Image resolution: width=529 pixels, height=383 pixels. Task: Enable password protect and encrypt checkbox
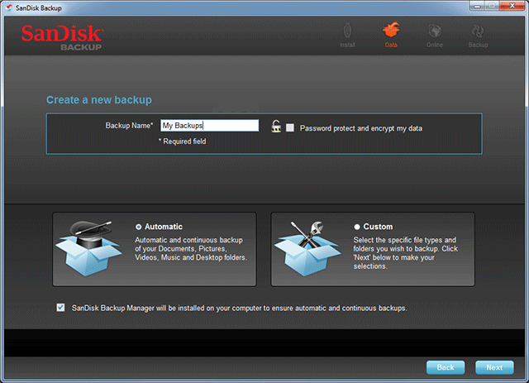(x=290, y=127)
